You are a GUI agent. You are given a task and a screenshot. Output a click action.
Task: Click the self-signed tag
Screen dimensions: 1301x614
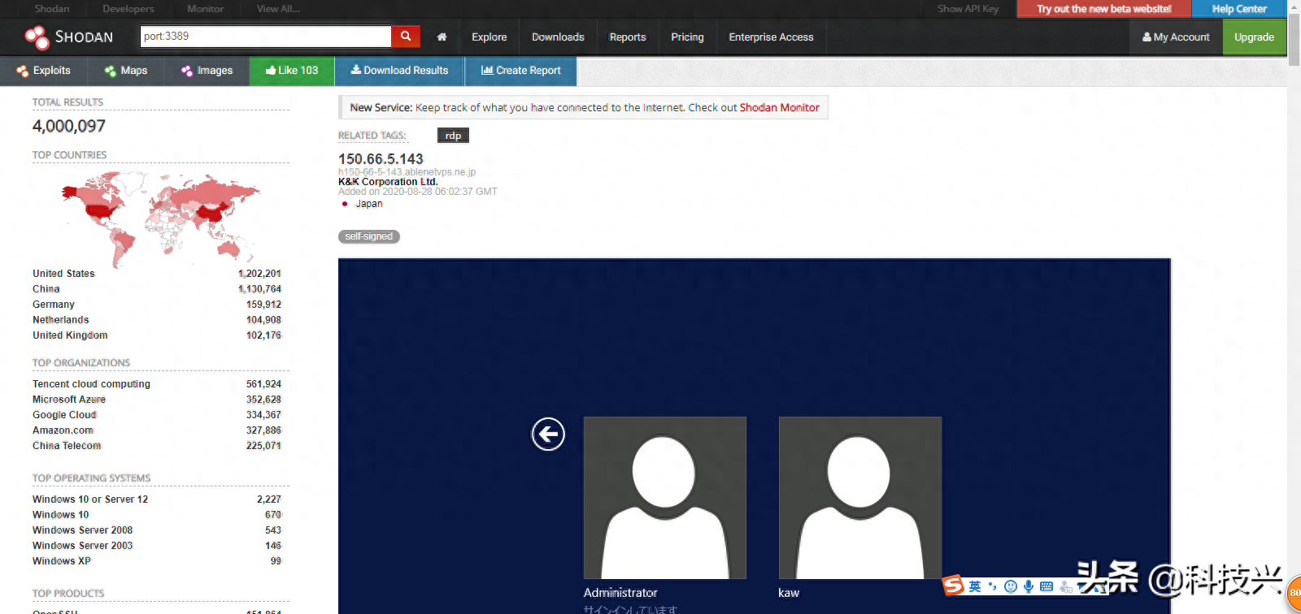pyautogui.click(x=368, y=236)
